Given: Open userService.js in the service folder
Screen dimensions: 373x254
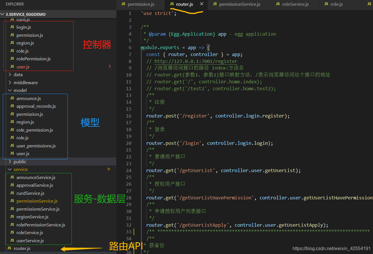Looking at the screenshot, I should click(30, 240).
